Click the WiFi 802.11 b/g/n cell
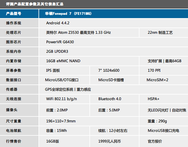 point(64,99)
